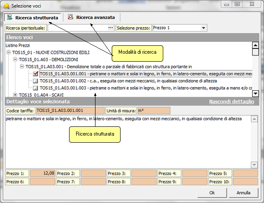Uncheck the TOS15_01.A03.001.001 item checkbox
The width and height of the screenshot is (264, 203).
pos(36,74)
